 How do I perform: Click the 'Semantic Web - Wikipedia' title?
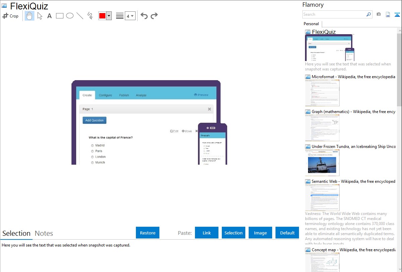point(353,181)
